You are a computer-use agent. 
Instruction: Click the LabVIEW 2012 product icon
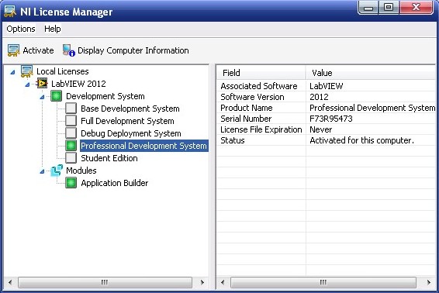tap(42, 84)
